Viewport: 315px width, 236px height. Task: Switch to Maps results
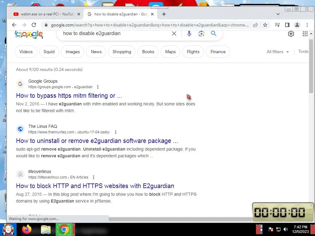170,52
